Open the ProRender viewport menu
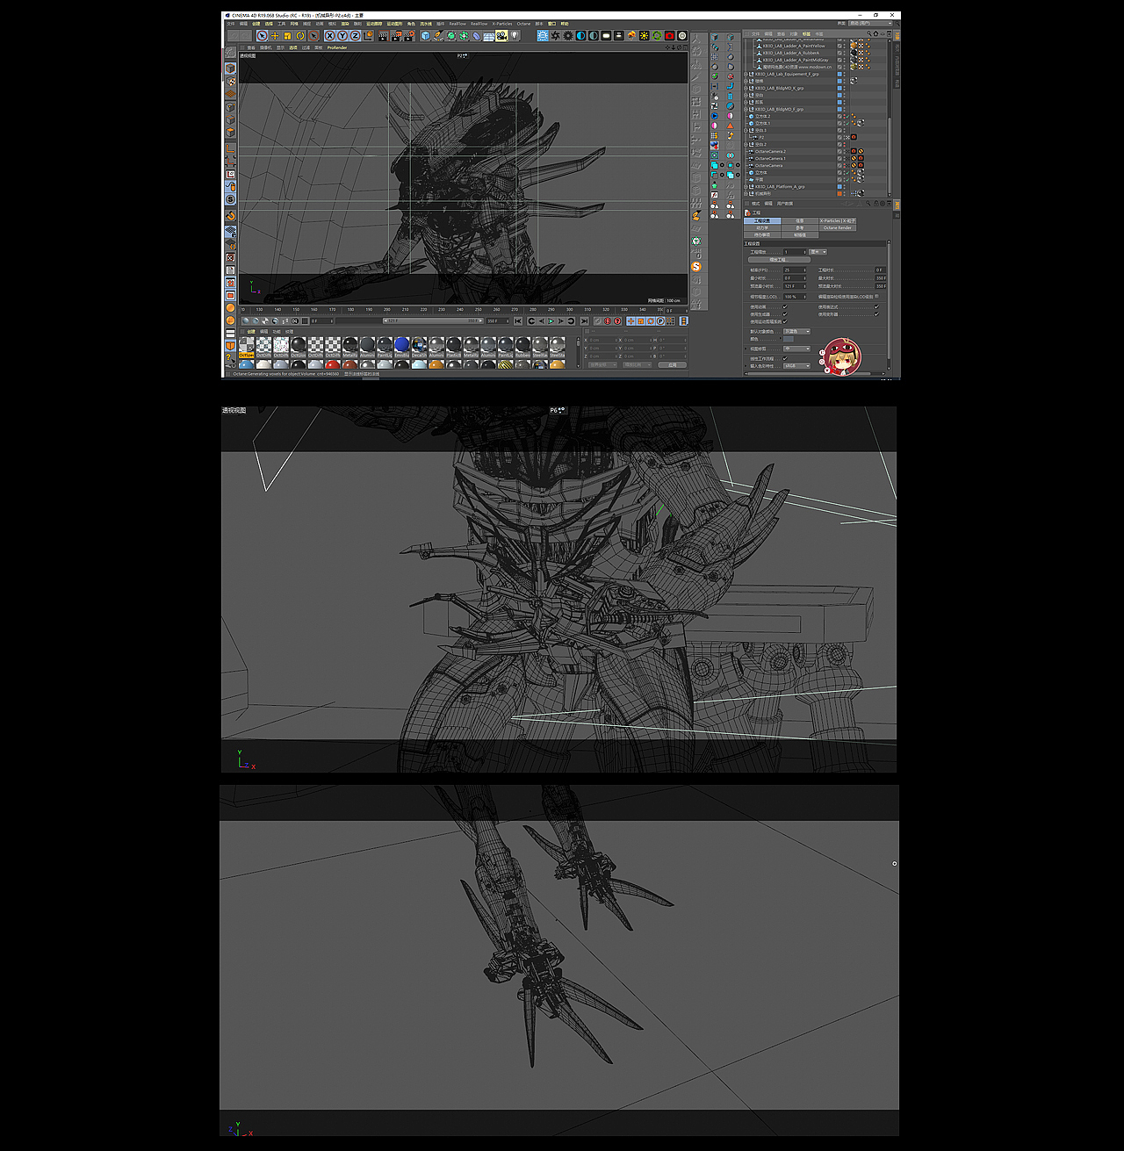This screenshot has height=1151, width=1124. click(337, 47)
